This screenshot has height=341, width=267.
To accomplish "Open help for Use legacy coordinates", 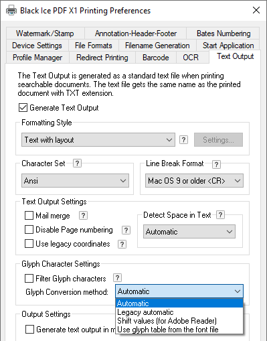I will 122,244.
